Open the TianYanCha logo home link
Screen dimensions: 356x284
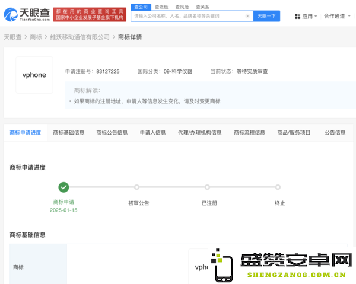27,14
